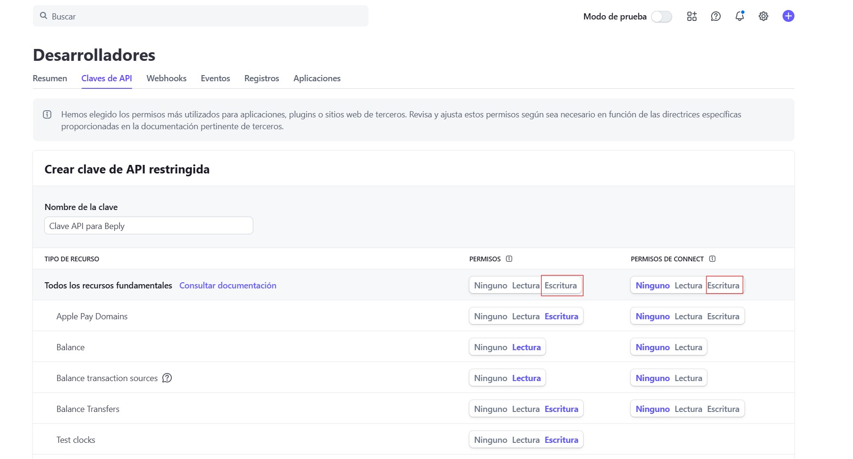853x459 pixels.
Task: Set Balance Transfers permisos to Ninguno
Action: point(491,409)
